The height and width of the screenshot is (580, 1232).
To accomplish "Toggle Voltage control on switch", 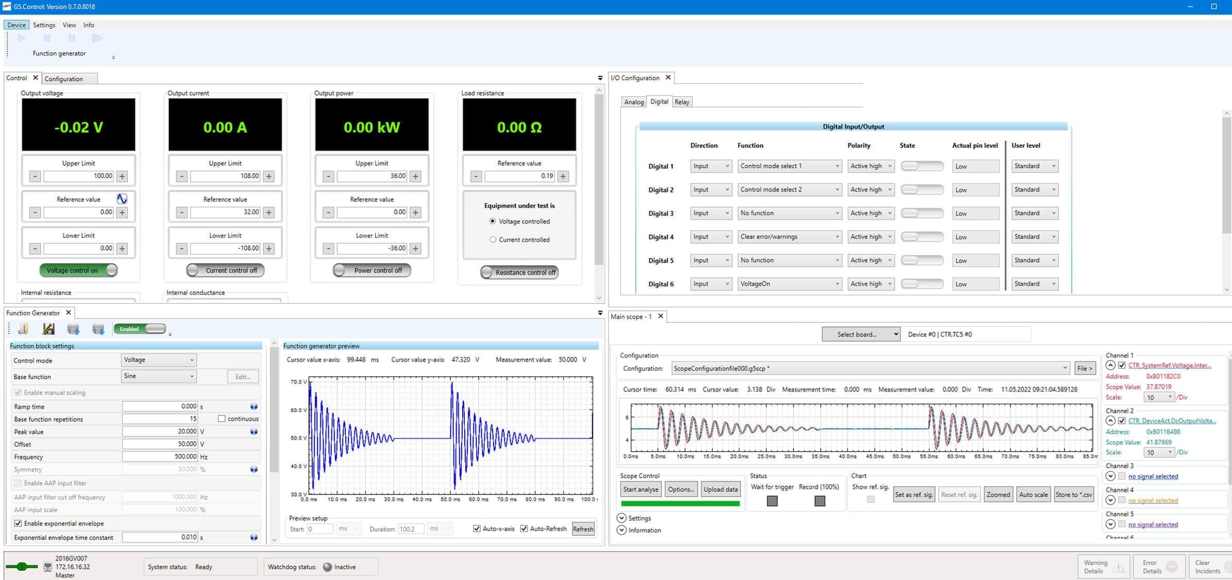I will pyautogui.click(x=78, y=270).
